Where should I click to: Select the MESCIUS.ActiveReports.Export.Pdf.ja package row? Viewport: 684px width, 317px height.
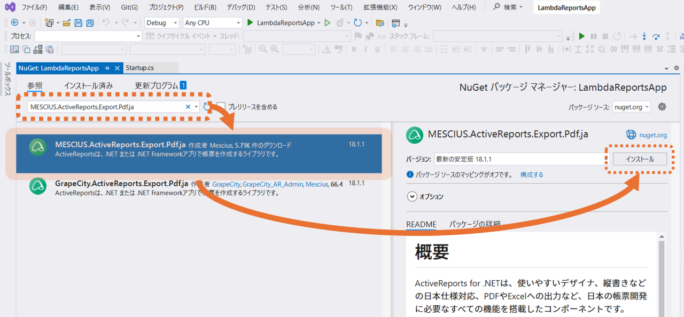199,154
